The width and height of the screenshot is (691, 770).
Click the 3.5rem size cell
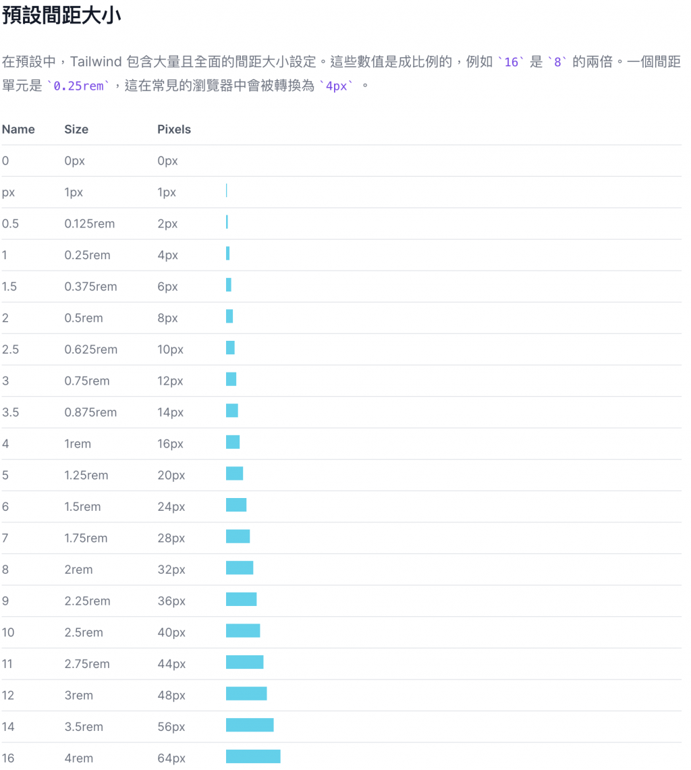pyautogui.click(x=84, y=727)
